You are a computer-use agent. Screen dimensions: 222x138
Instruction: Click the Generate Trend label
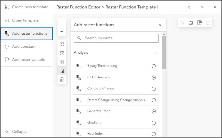99,111
